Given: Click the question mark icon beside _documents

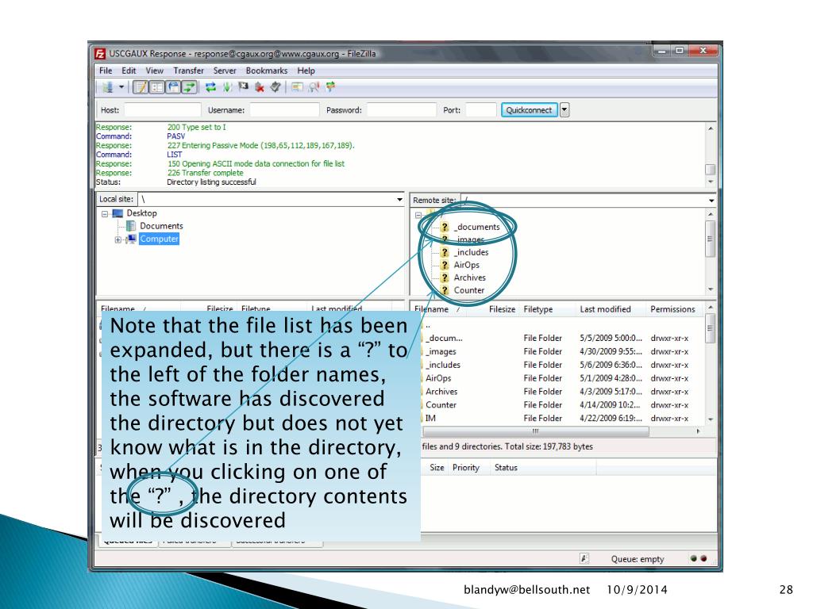Looking at the screenshot, I should click(x=445, y=227).
